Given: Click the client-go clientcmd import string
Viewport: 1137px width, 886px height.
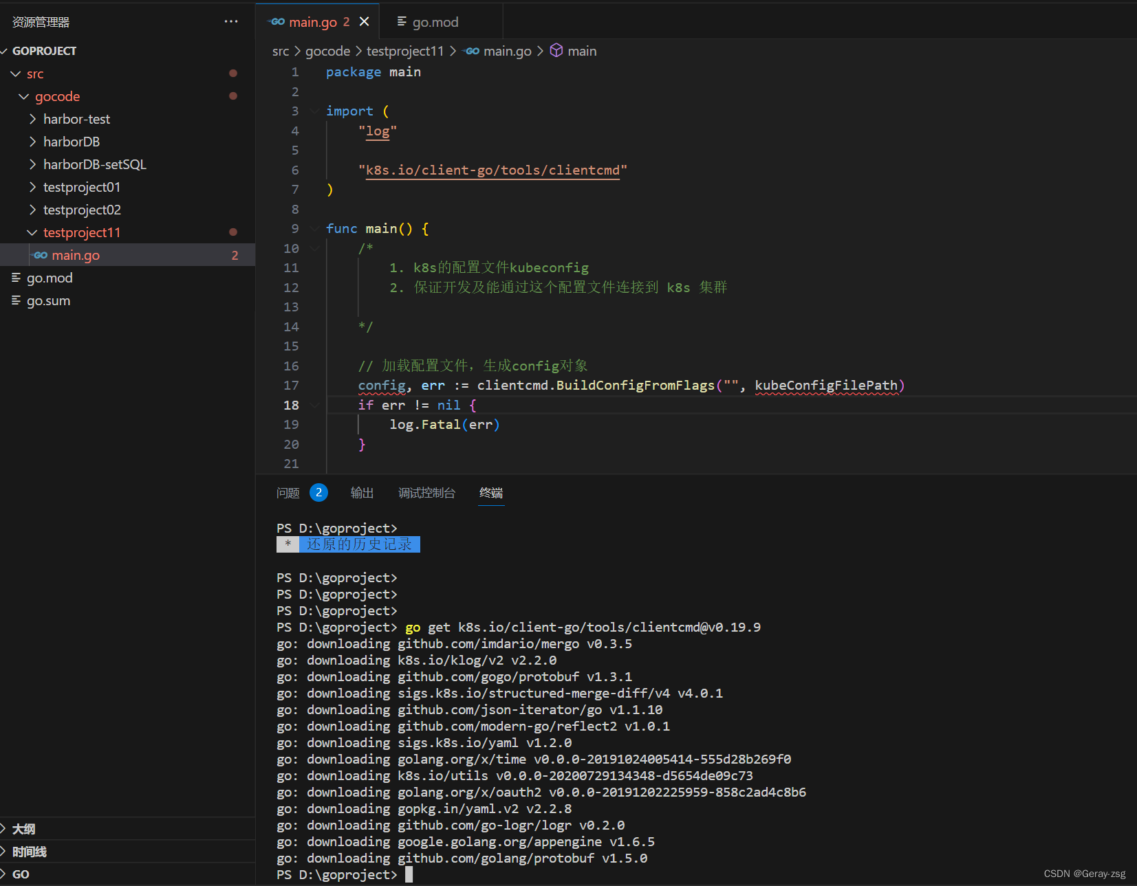Looking at the screenshot, I should (492, 170).
